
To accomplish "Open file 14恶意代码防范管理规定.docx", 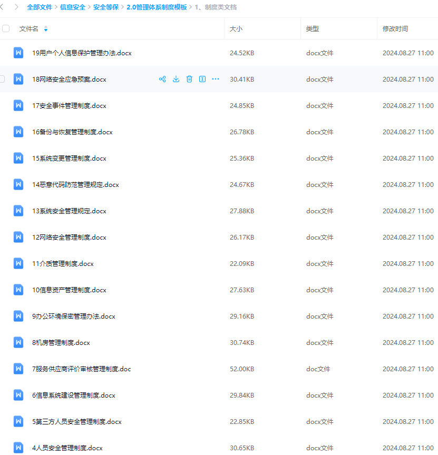I will tap(75, 184).
